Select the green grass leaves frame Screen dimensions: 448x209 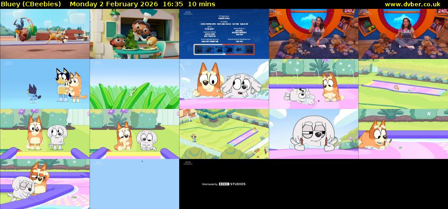point(134,84)
